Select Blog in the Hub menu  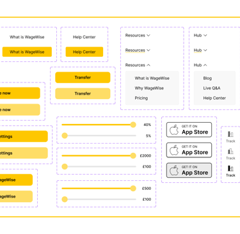(207, 78)
